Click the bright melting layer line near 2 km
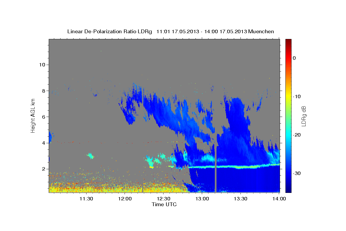Viewport: 346px width, 231px height. (x=234, y=167)
